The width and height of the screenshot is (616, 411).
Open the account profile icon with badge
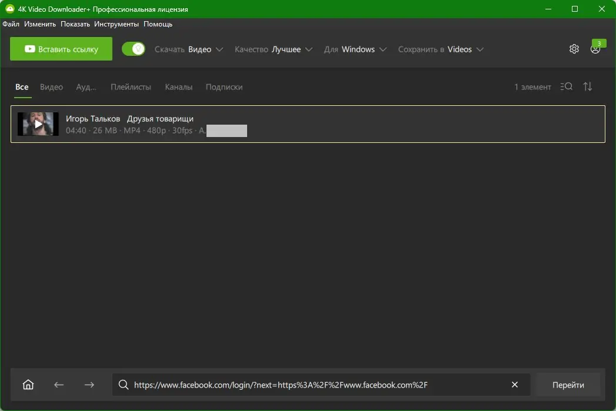(595, 49)
